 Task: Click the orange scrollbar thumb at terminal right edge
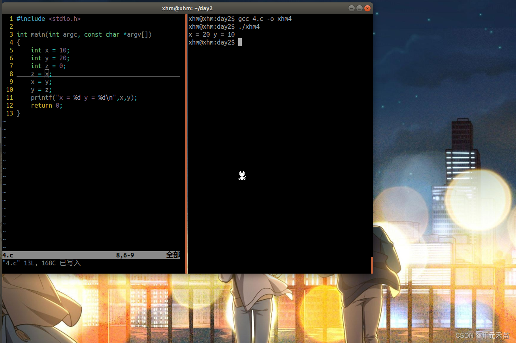(x=372, y=265)
